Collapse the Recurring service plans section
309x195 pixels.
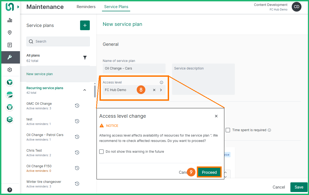85,90
